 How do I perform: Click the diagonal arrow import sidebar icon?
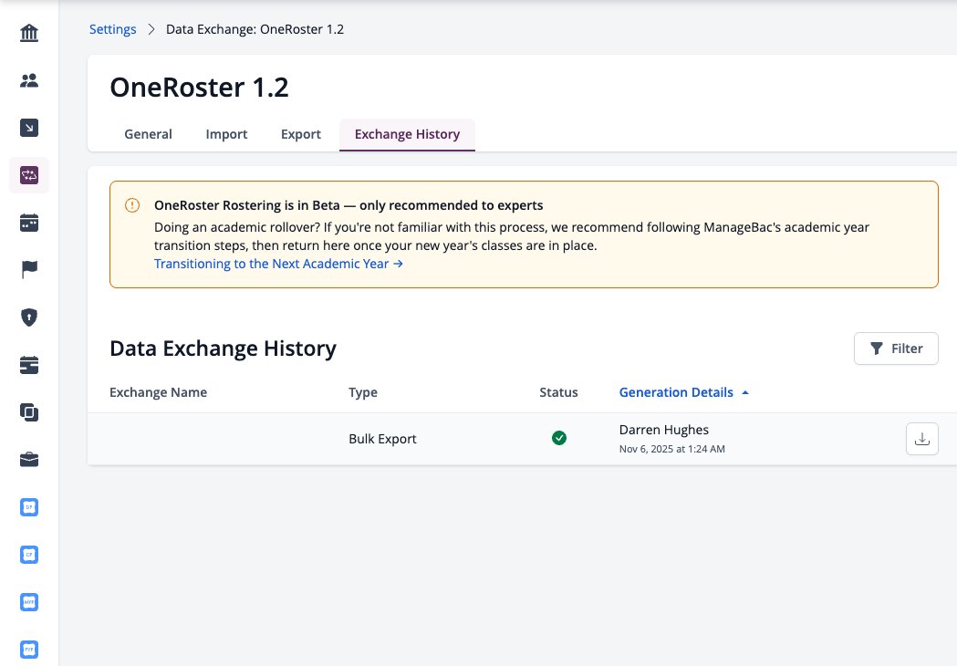click(x=28, y=128)
